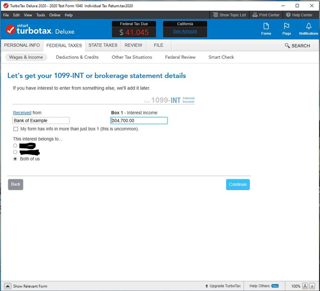The width and height of the screenshot is (320, 291).
Task: Open the Edit menu
Action: (x=16, y=15)
